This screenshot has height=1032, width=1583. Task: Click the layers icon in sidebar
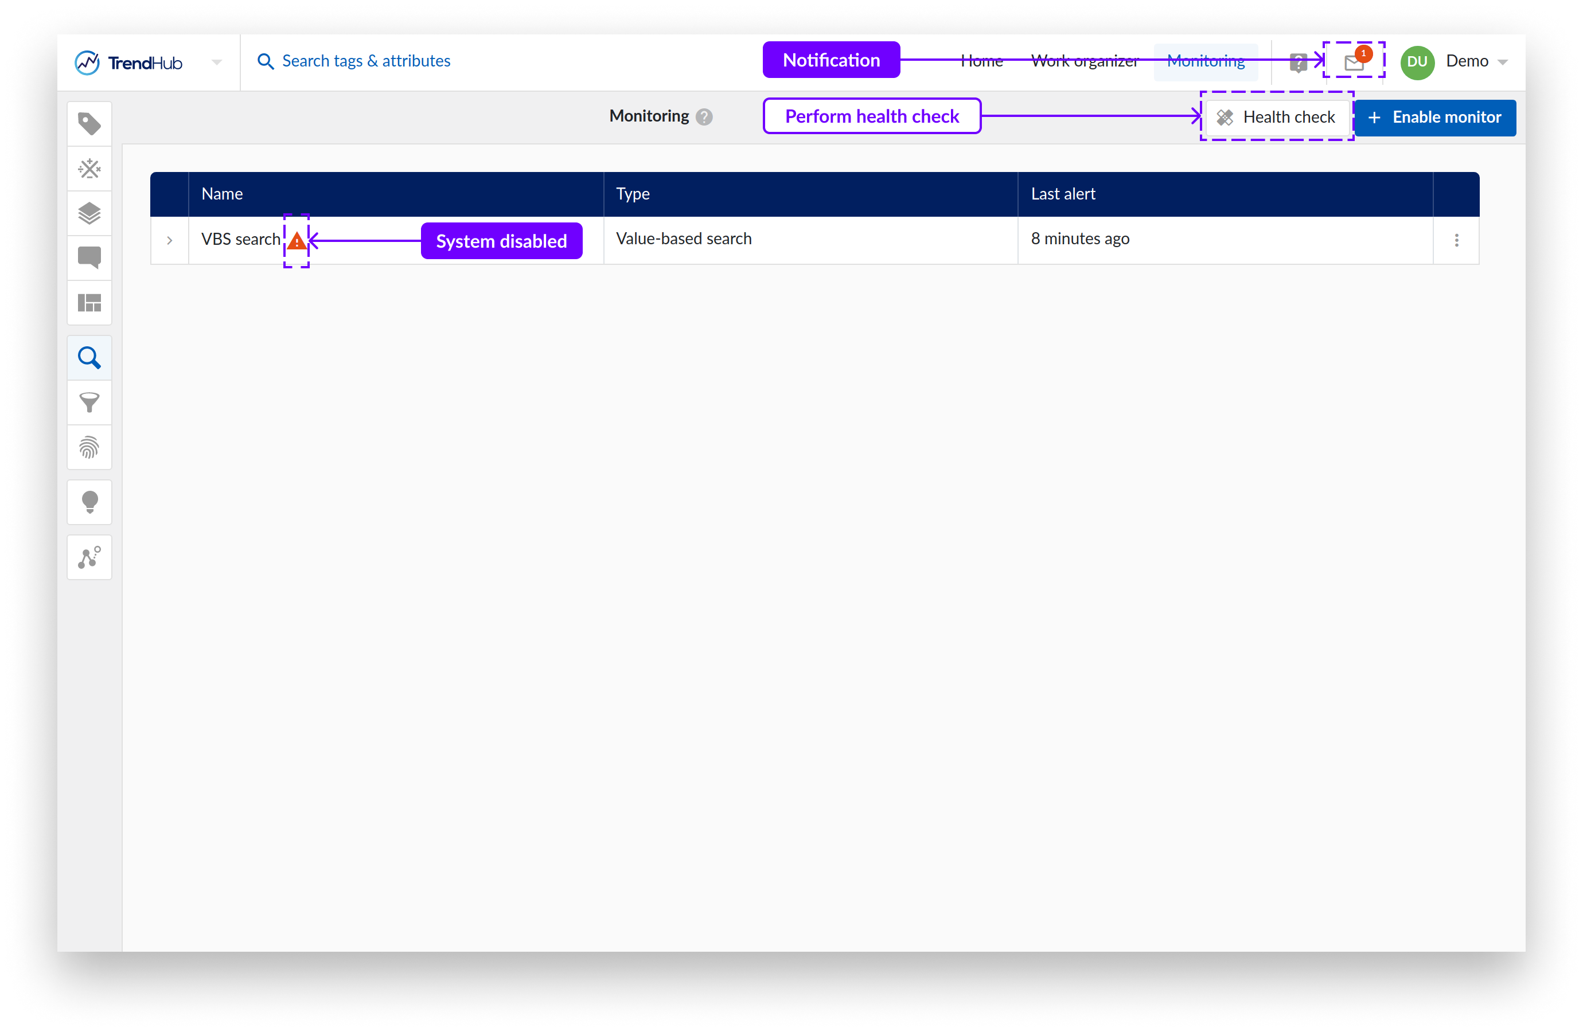point(89,213)
